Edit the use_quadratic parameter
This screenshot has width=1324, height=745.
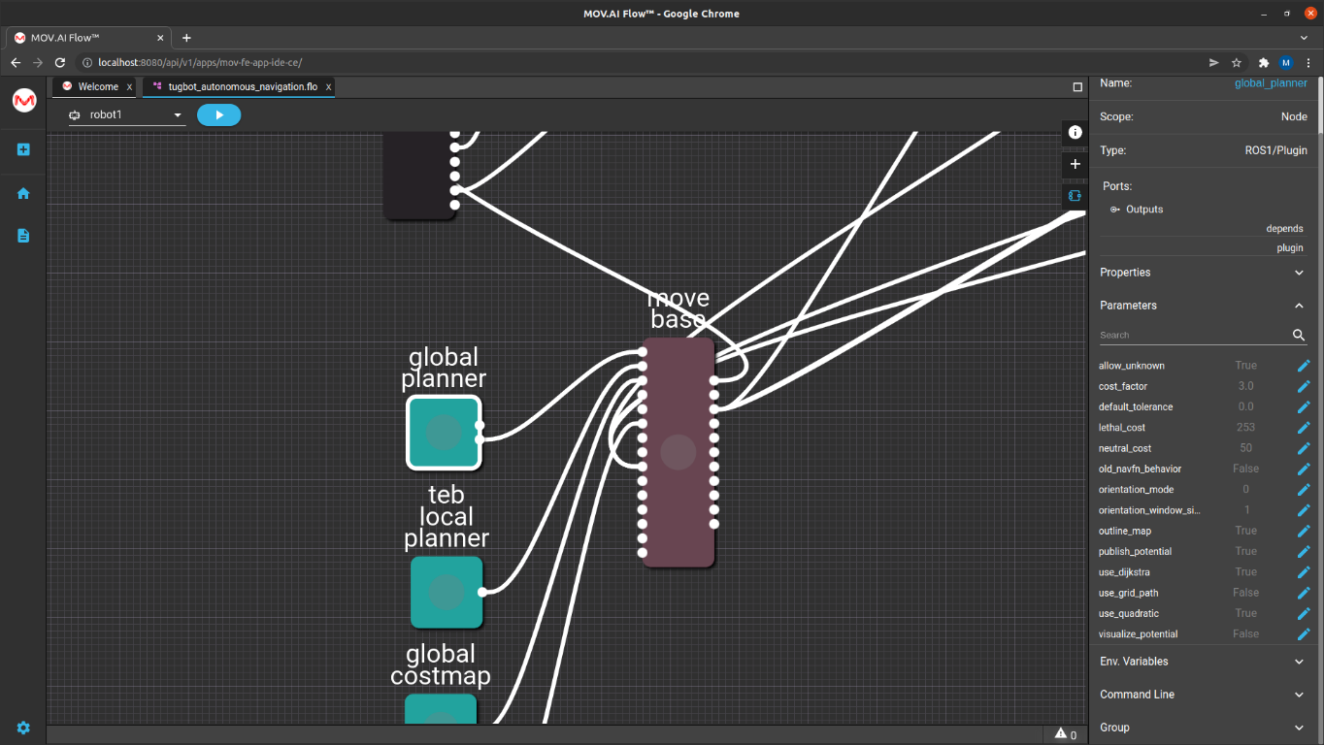1304,613
